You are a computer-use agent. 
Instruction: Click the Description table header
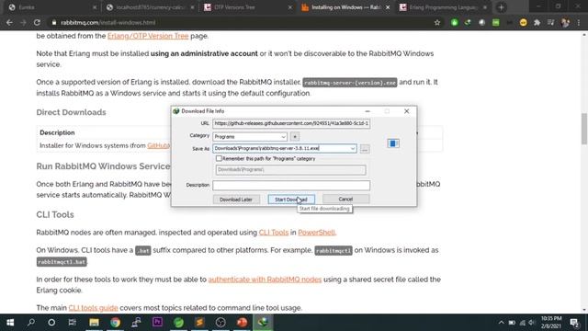coord(57,132)
